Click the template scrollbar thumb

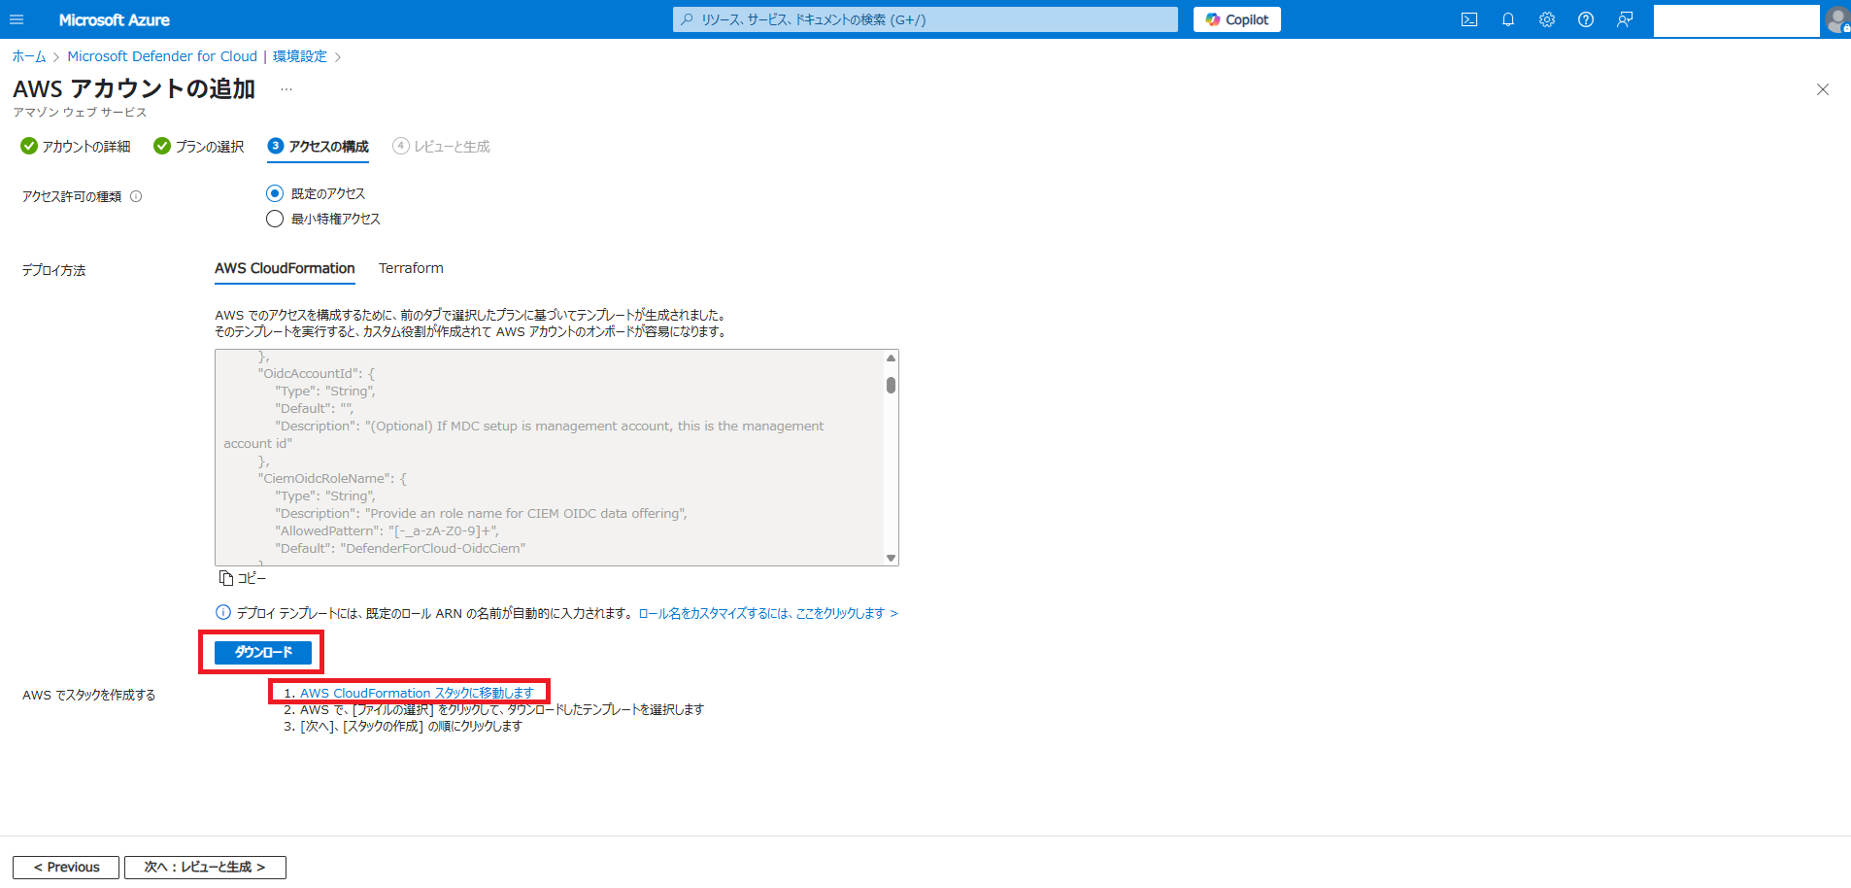pos(891,385)
